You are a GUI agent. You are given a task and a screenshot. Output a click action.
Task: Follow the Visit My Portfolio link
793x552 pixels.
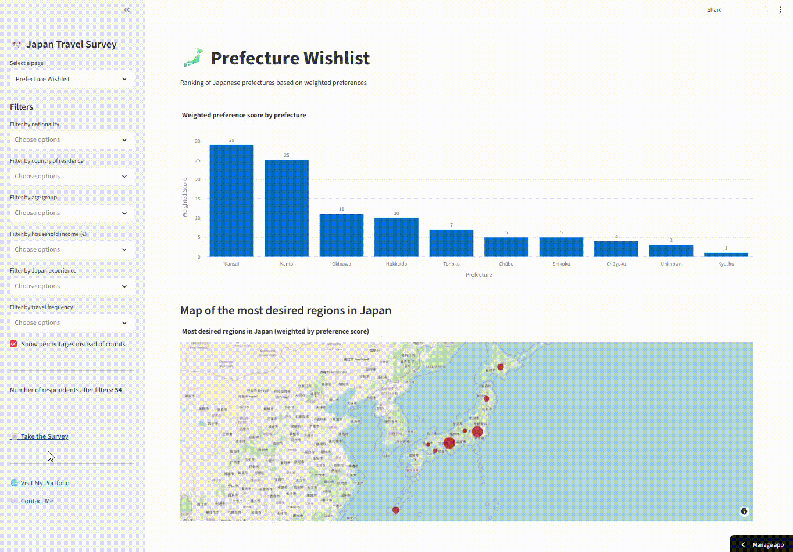[x=44, y=482]
